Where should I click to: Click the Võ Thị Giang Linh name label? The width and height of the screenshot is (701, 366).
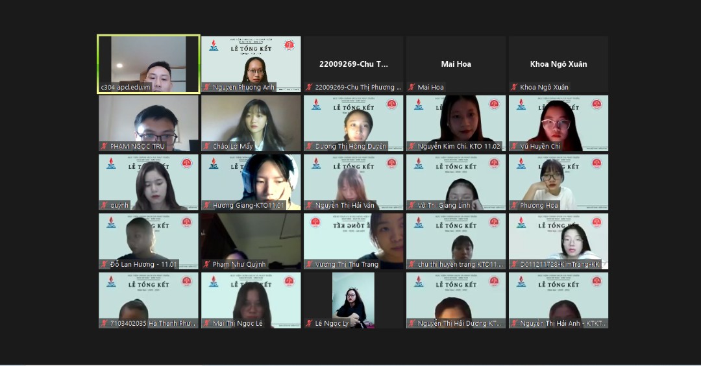pos(444,206)
